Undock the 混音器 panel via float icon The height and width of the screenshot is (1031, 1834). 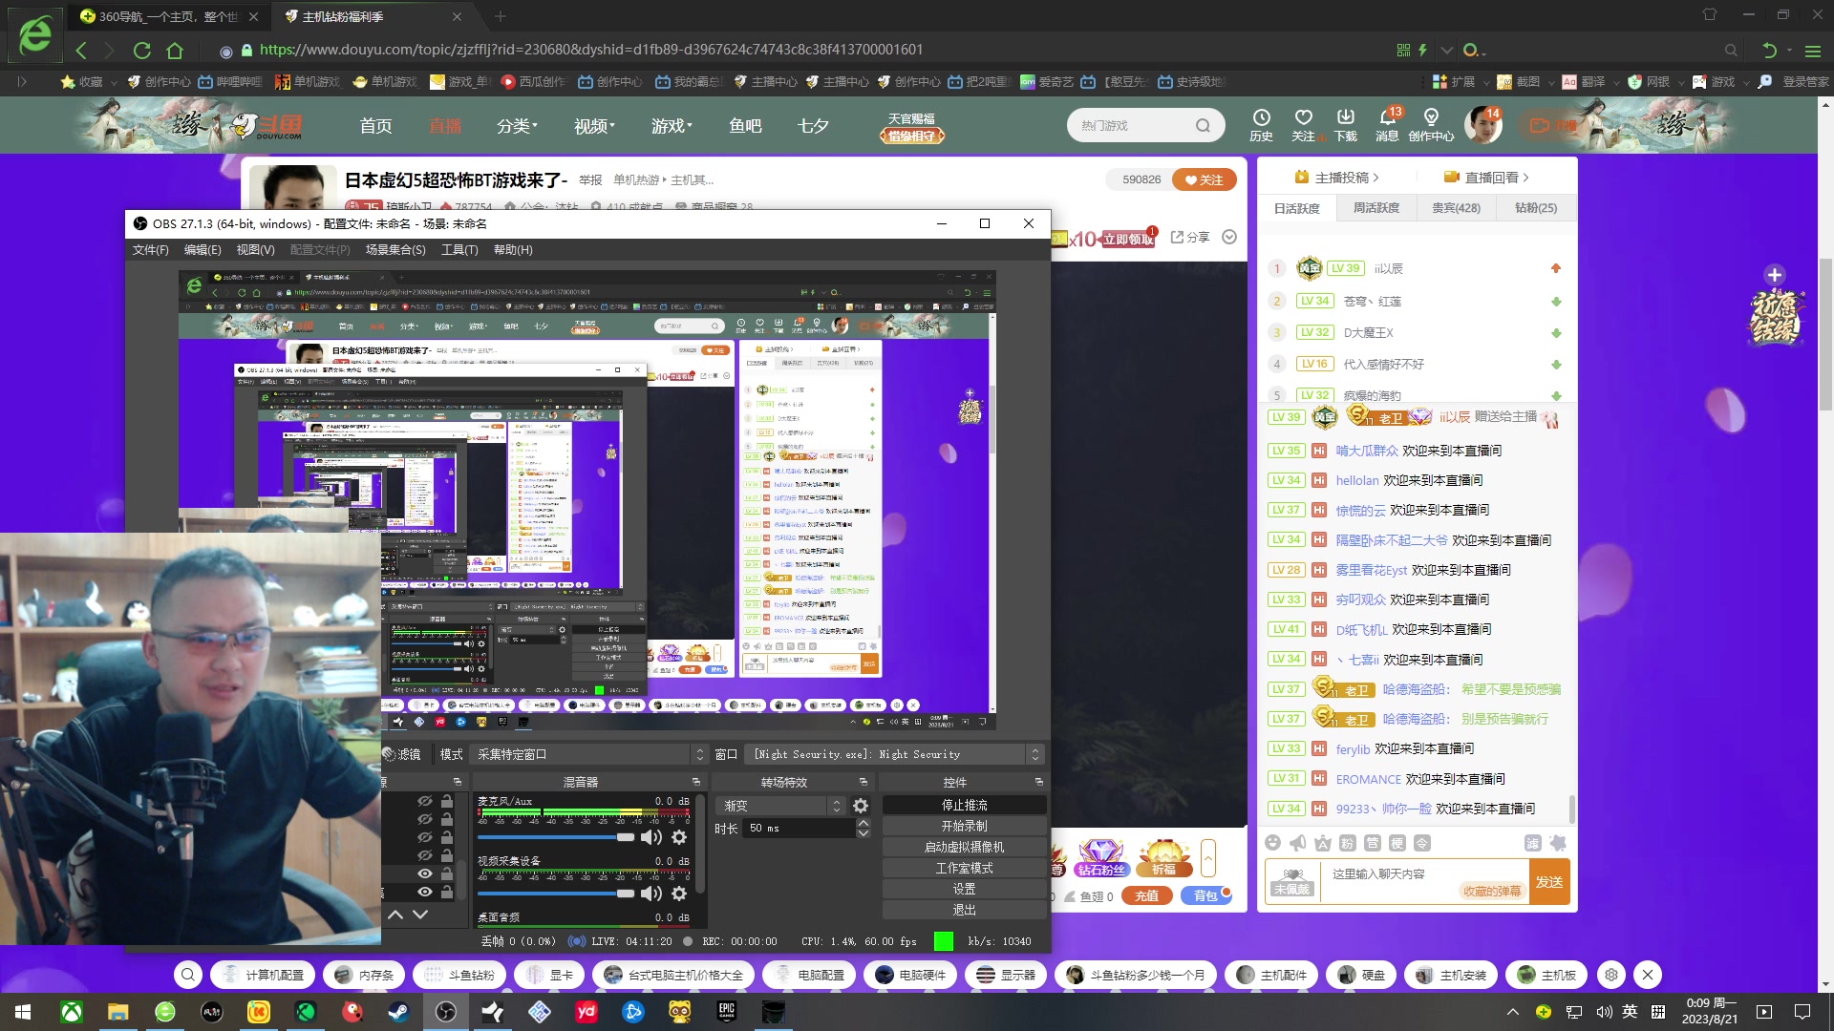point(696,782)
